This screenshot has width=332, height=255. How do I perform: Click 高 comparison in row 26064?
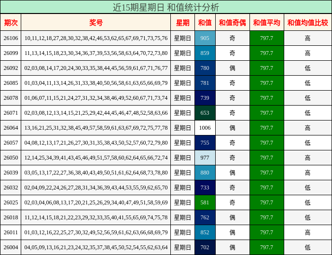coord(308,128)
